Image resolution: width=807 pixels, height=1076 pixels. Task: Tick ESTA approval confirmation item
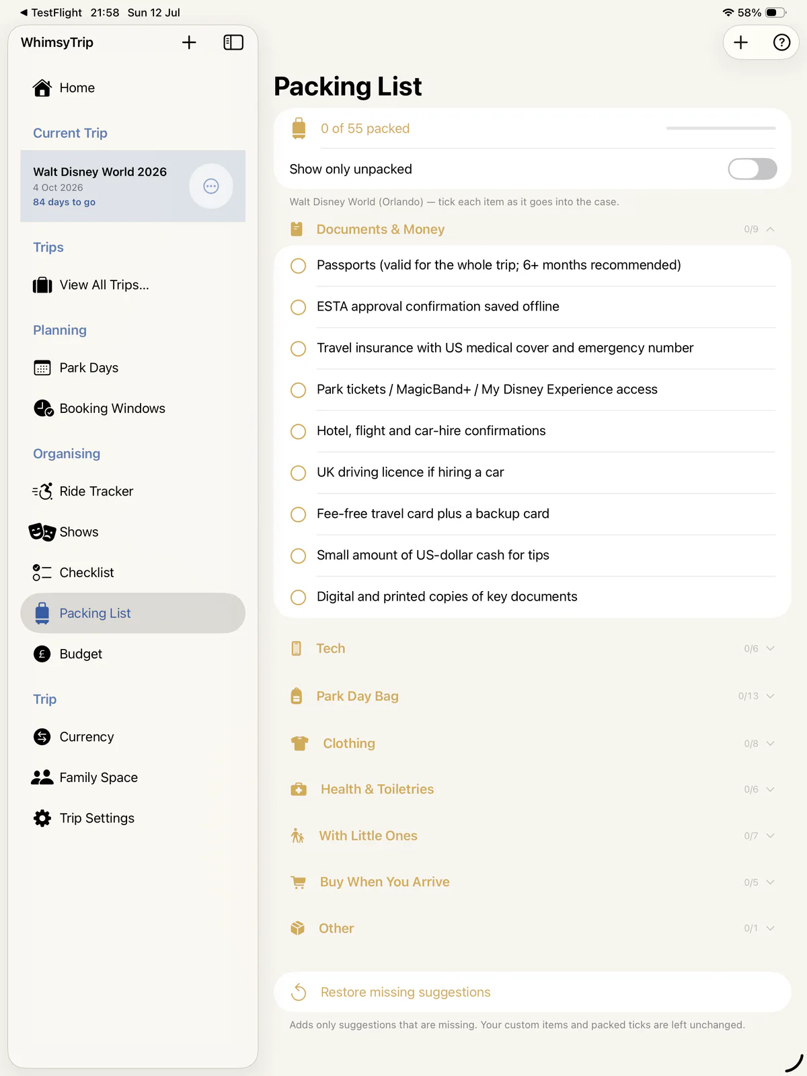[x=298, y=307]
